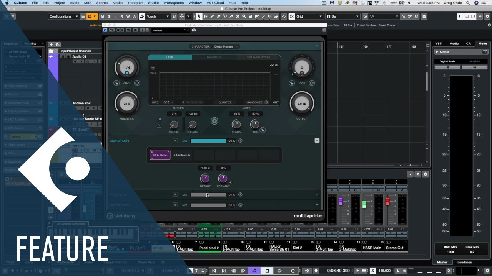Clear the Loop Effects chain with trash icon
Viewport: 492px width, 276px height.
coord(175,141)
